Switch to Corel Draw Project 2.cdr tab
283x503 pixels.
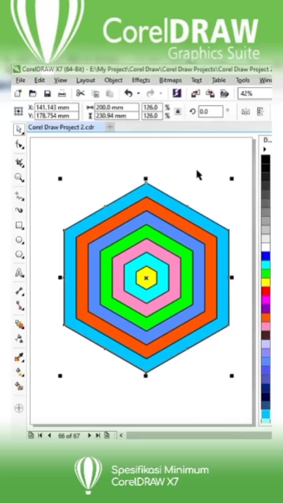click(x=61, y=127)
